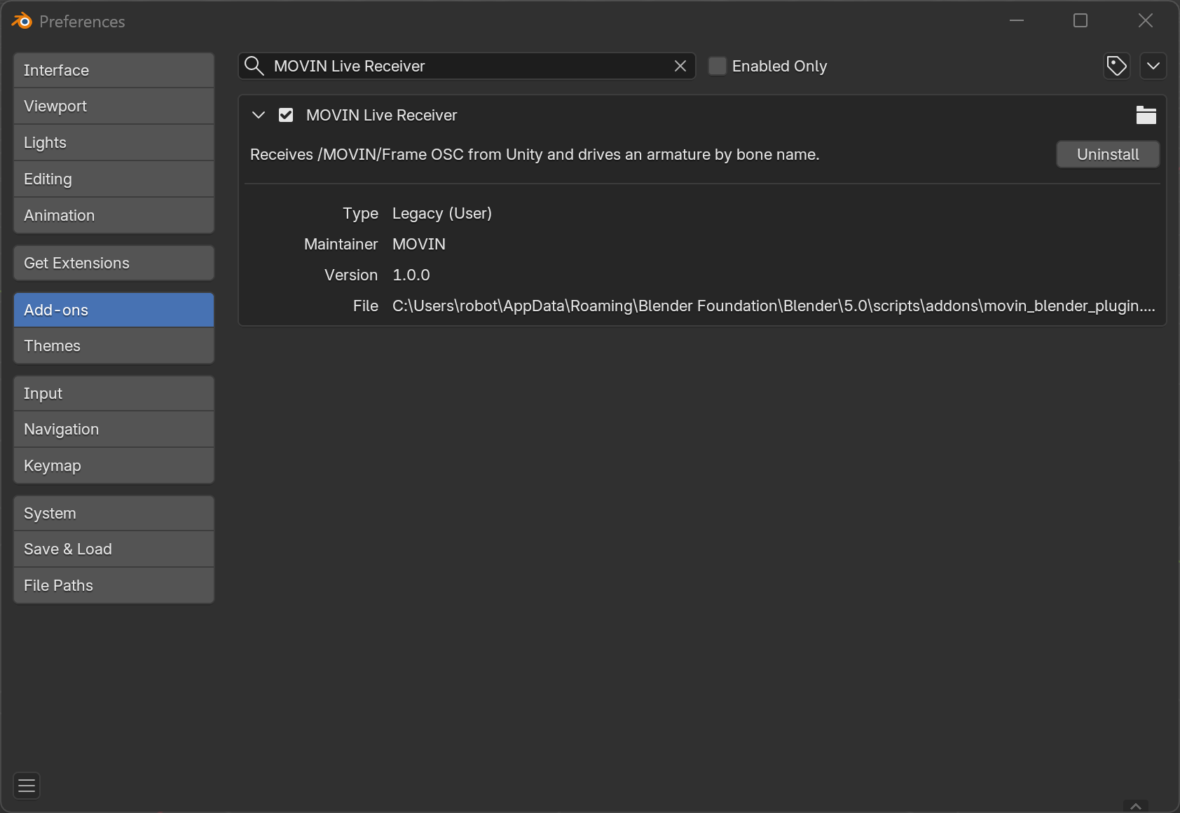
Task: Collapse the MOVIN Live Receiver details
Action: point(259,115)
